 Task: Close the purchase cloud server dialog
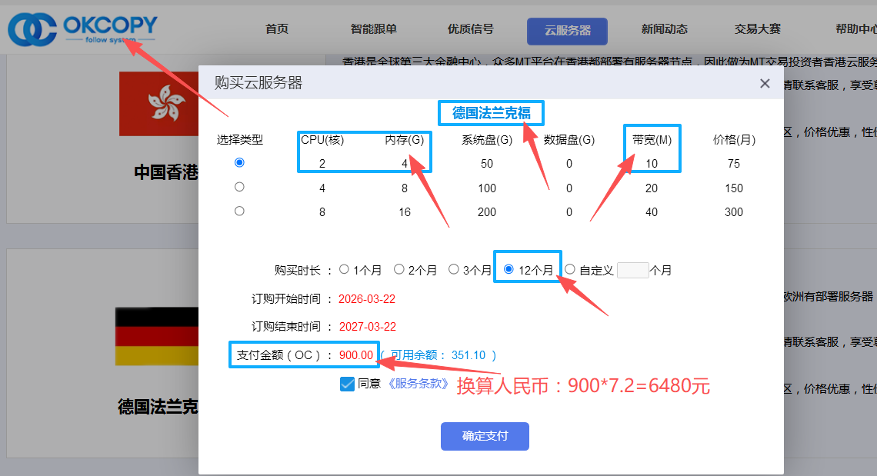765,84
